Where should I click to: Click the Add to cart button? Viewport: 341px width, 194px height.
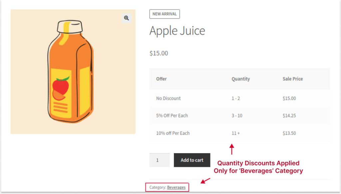coord(192,160)
